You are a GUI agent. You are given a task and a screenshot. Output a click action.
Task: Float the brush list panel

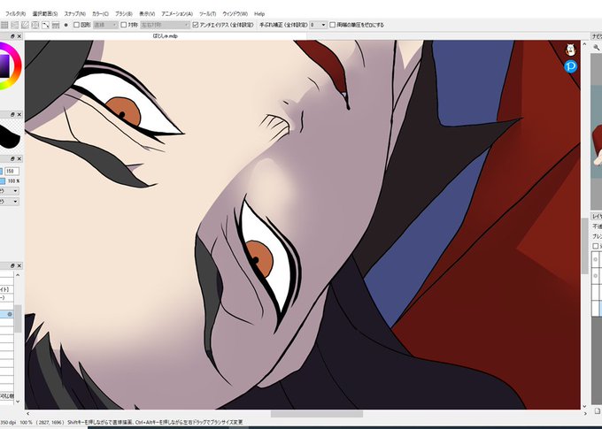(x=12, y=265)
